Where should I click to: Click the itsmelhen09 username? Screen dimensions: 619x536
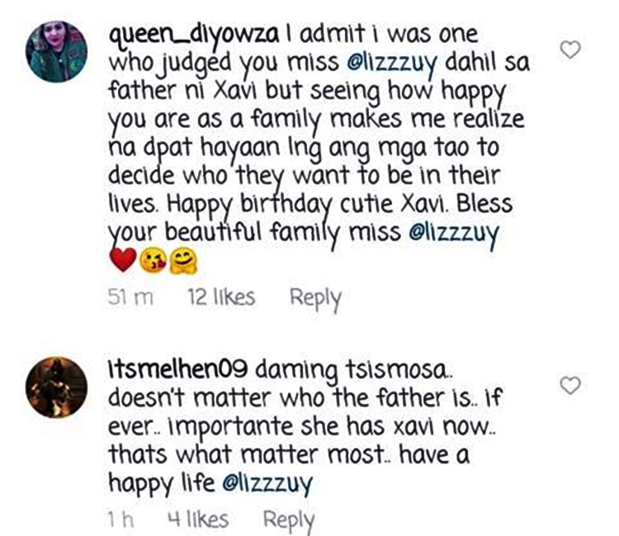[178, 369]
